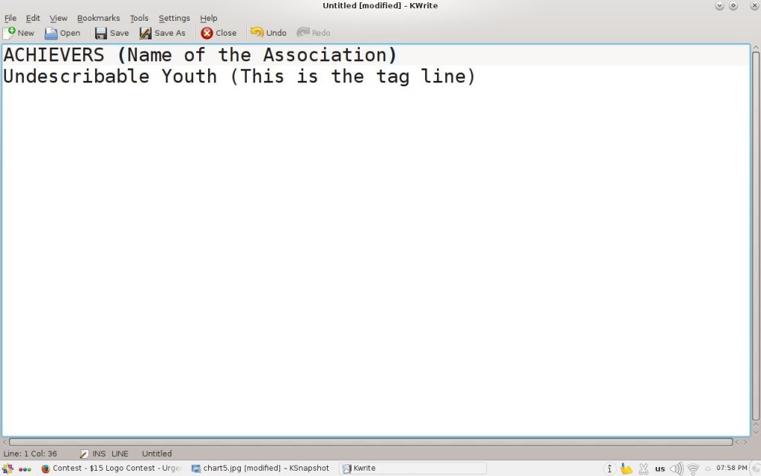Open the KDE application launcher icon
The height and width of the screenshot is (476, 761).
pos(7,469)
